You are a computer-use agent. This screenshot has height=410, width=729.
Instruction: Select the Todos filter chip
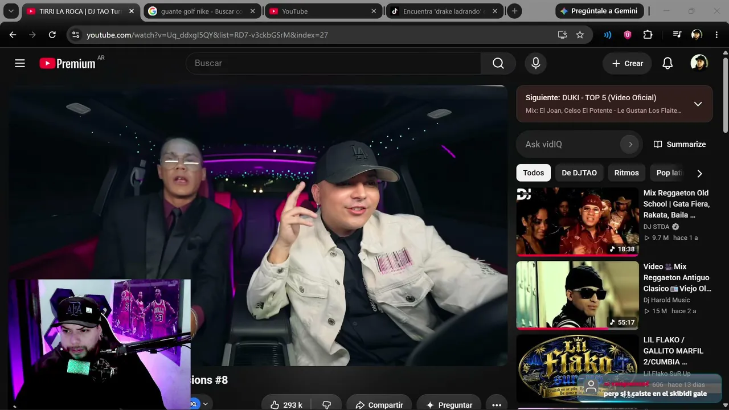534,173
